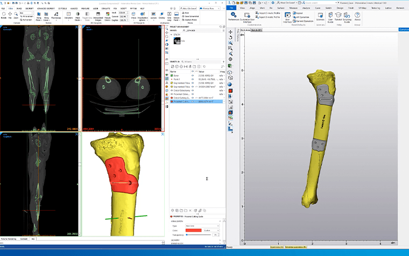
Task: Click Save Screenshot in the Media group
Action: pos(191,16)
